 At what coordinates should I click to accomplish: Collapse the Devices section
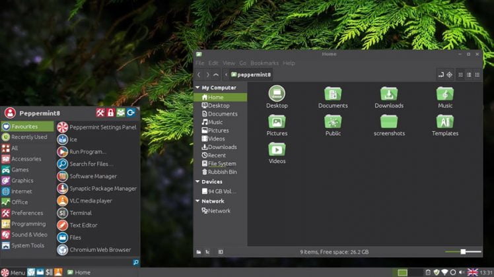pos(197,181)
